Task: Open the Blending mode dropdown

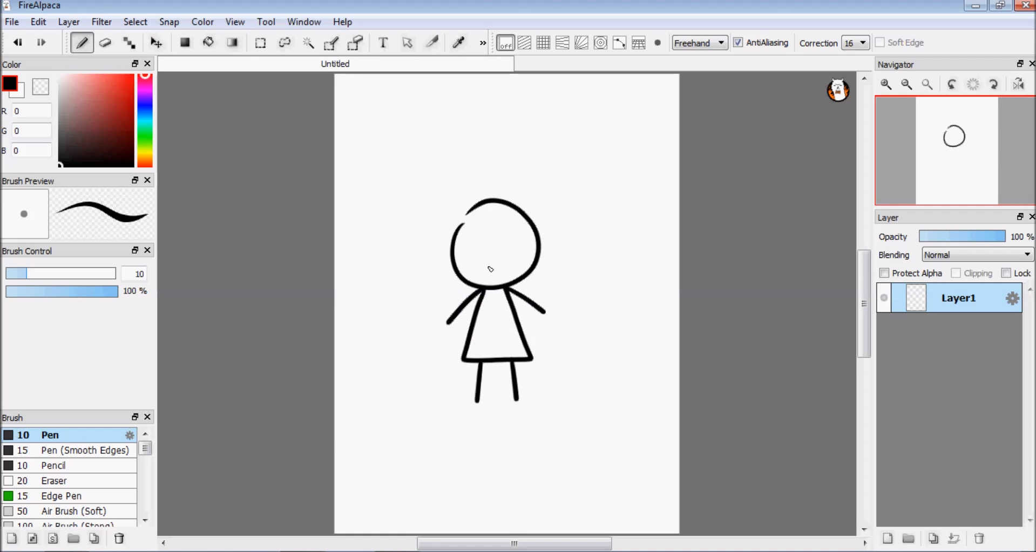Action: (977, 255)
